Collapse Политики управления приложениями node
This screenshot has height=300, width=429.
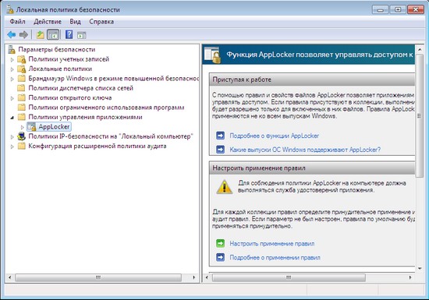point(12,118)
